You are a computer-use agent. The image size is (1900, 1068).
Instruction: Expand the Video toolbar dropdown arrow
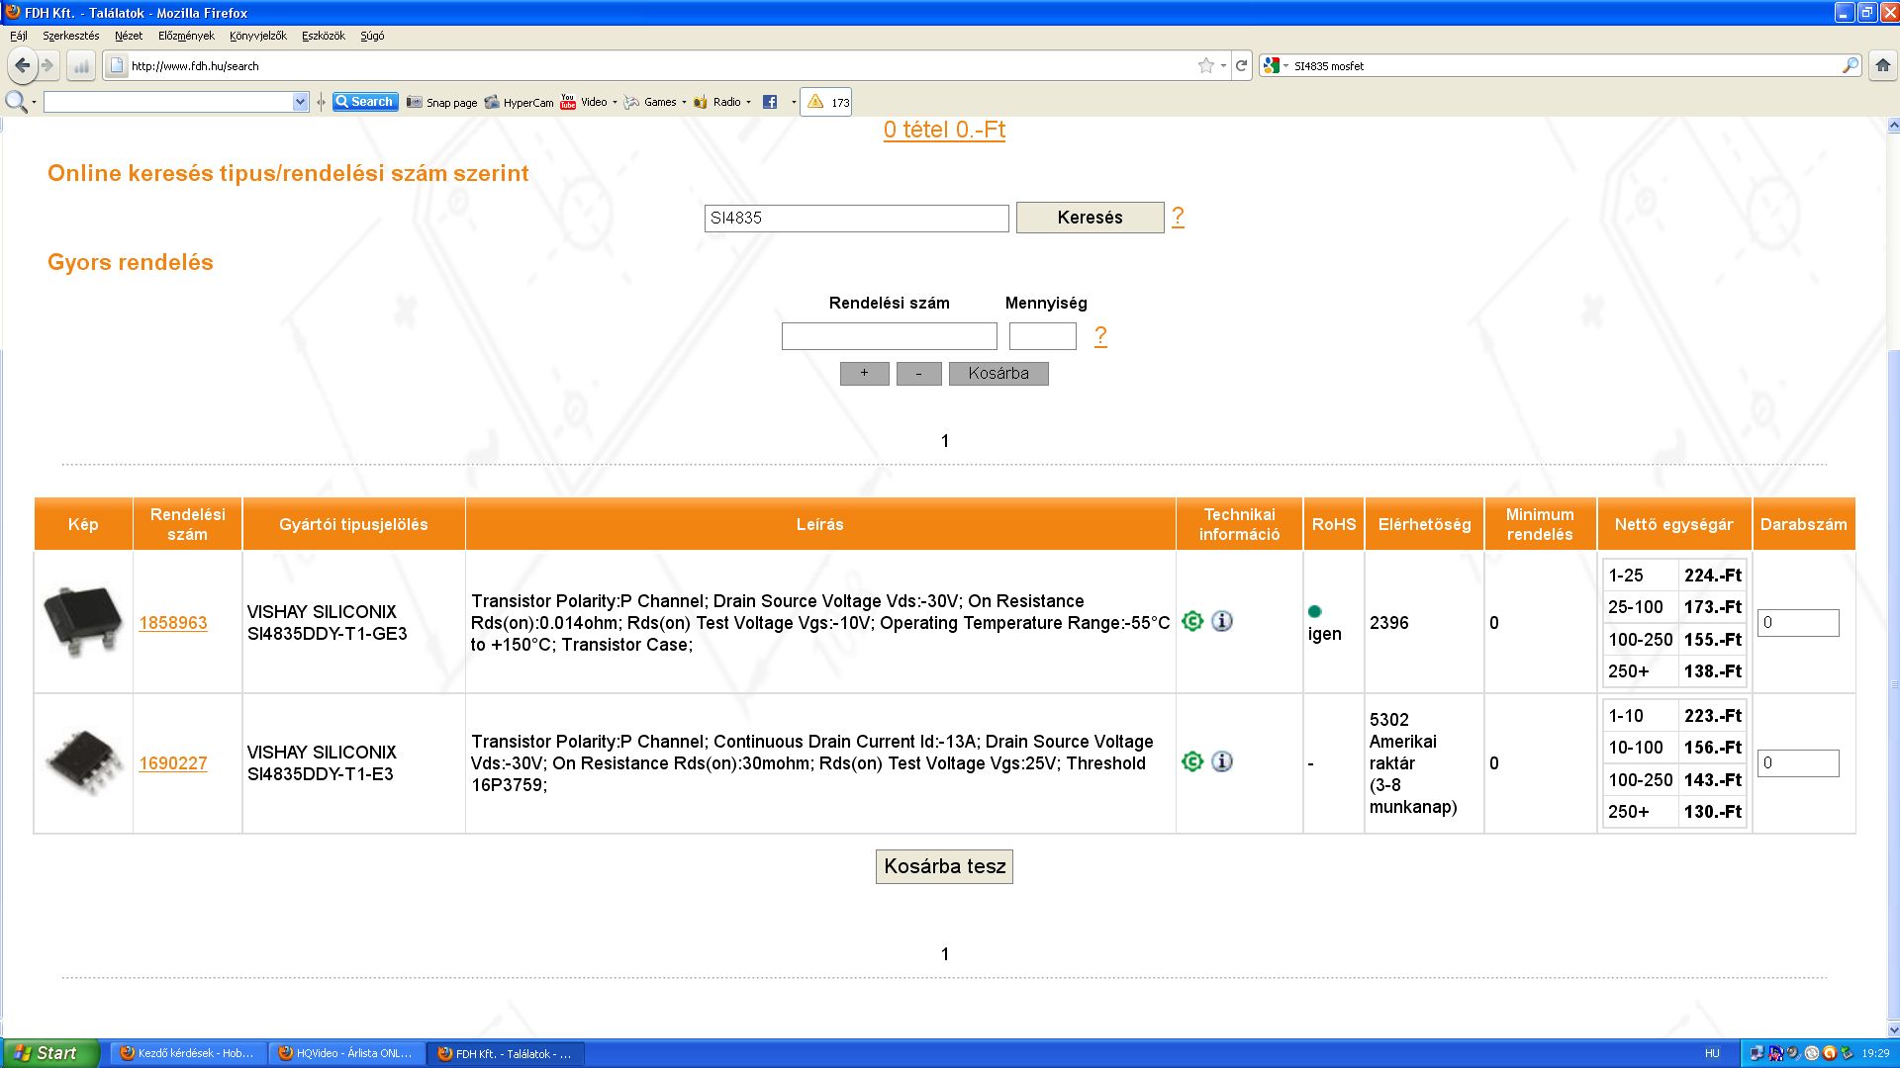pos(615,102)
